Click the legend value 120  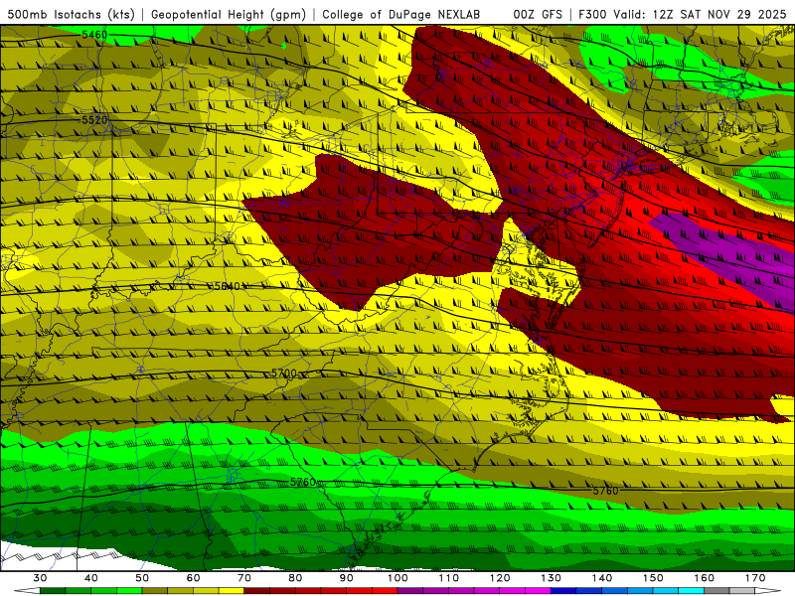(x=500, y=578)
